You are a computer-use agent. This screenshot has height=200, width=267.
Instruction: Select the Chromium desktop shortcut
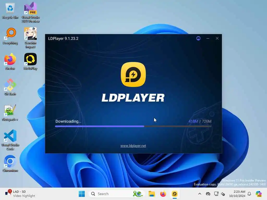(x=10, y=164)
